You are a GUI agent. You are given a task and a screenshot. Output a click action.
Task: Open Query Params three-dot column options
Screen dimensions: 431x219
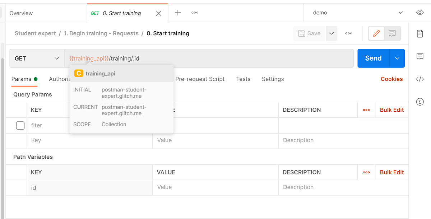(x=366, y=110)
